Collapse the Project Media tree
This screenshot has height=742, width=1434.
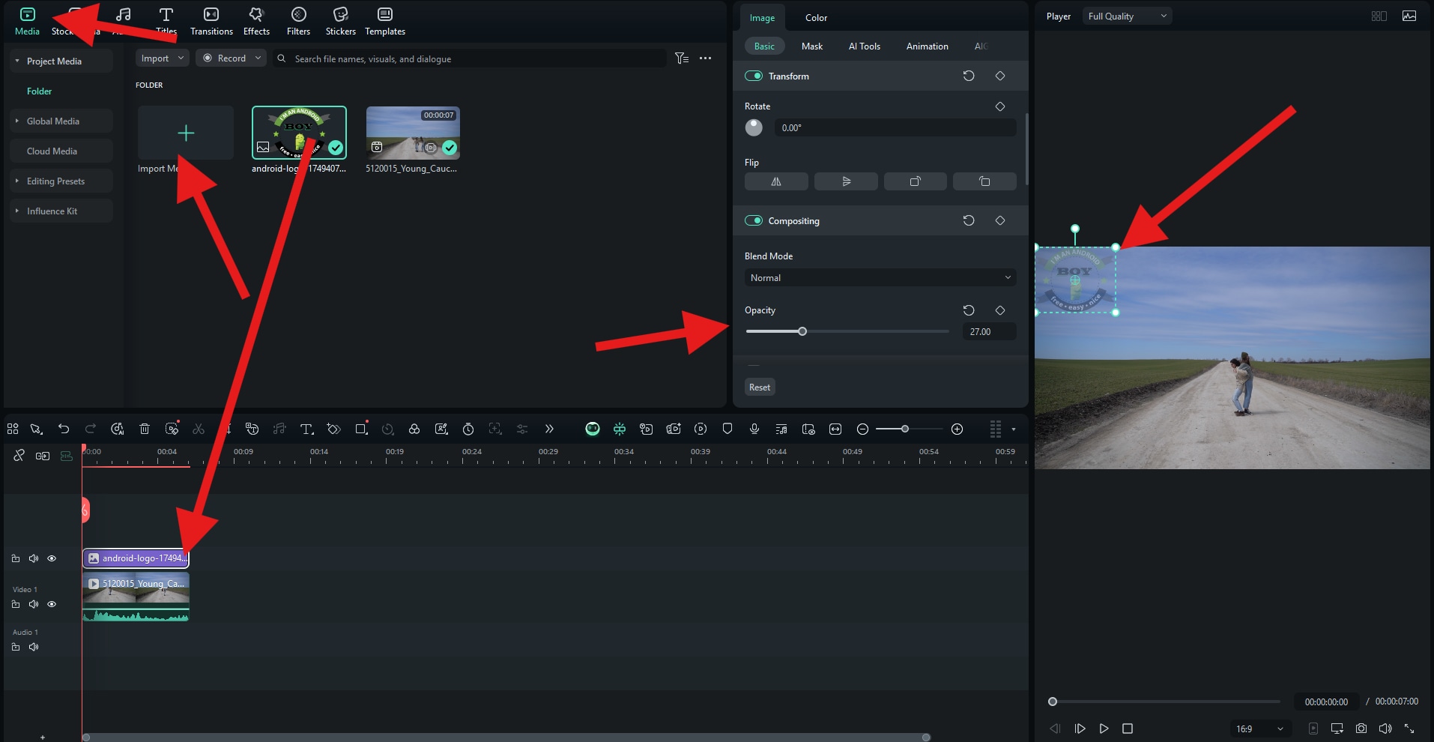(x=17, y=61)
